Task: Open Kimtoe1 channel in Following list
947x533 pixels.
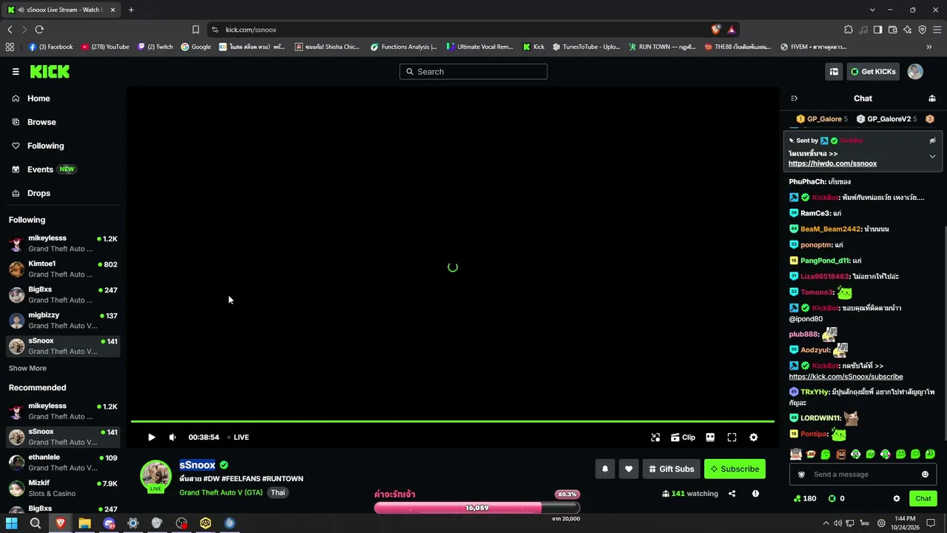Action: coord(63,269)
